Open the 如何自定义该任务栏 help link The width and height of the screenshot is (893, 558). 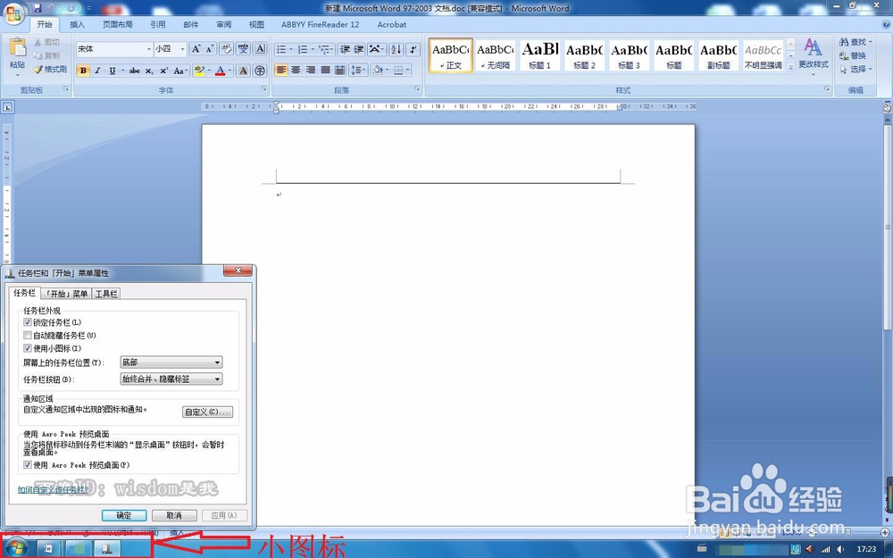point(54,489)
